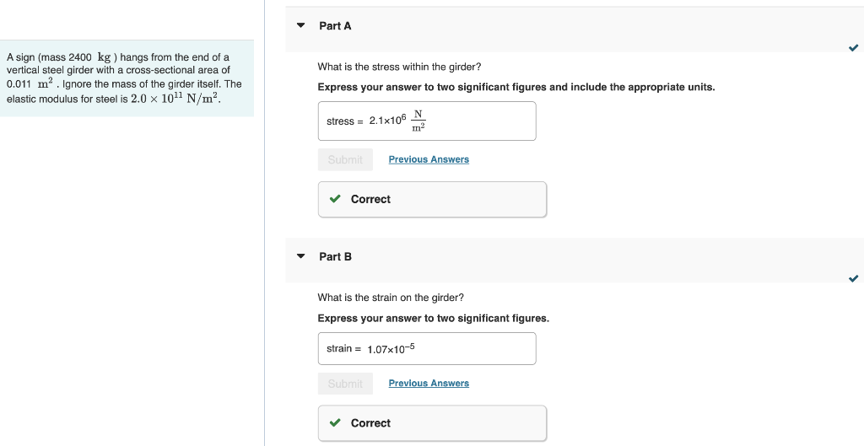Select the Part A header label

tap(335, 26)
